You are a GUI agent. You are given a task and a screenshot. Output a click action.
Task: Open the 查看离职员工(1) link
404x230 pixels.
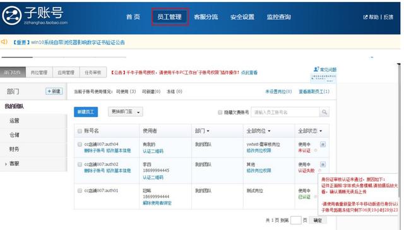[x=314, y=91]
